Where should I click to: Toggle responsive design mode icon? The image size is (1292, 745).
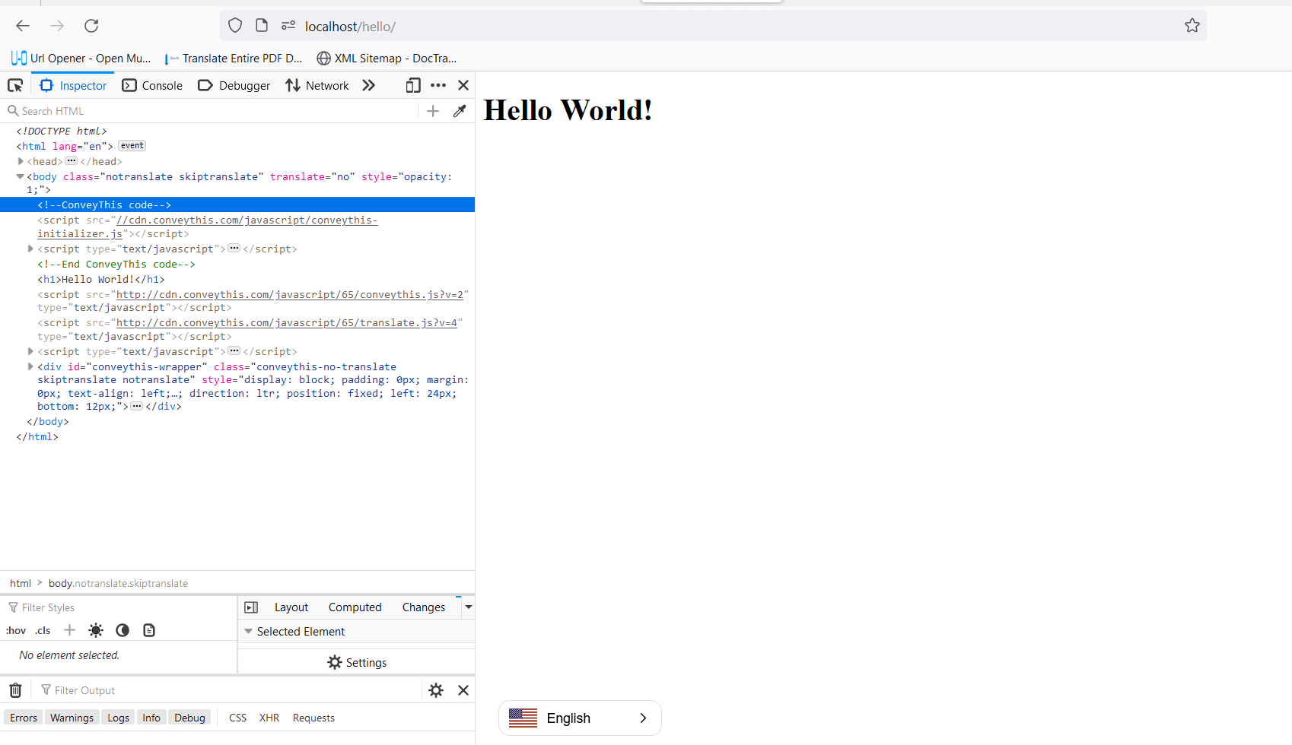(x=413, y=85)
